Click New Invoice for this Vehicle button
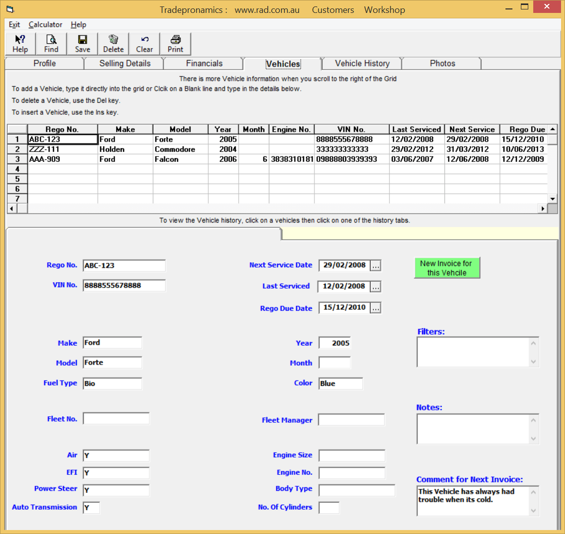This screenshot has height=534, width=565. pyautogui.click(x=447, y=268)
